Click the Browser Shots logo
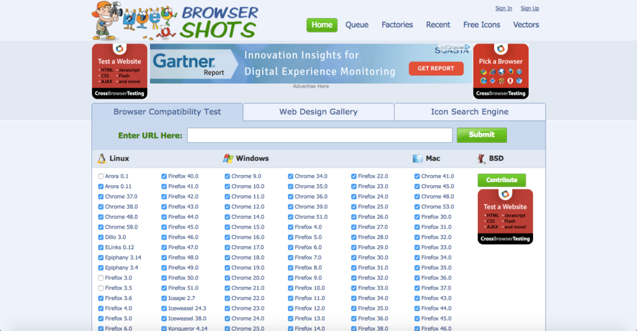Viewport: 637px width, 331px height. coord(175,20)
